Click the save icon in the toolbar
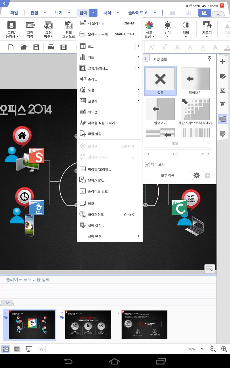This screenshot has width=230, height=368. click(x=36, y=47)
